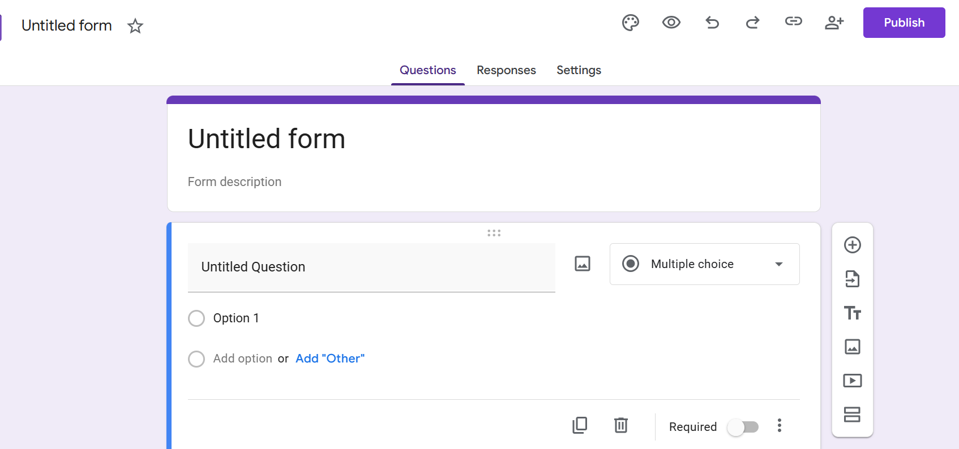
Task: Switch to the Responses tab
Action: 506,70
